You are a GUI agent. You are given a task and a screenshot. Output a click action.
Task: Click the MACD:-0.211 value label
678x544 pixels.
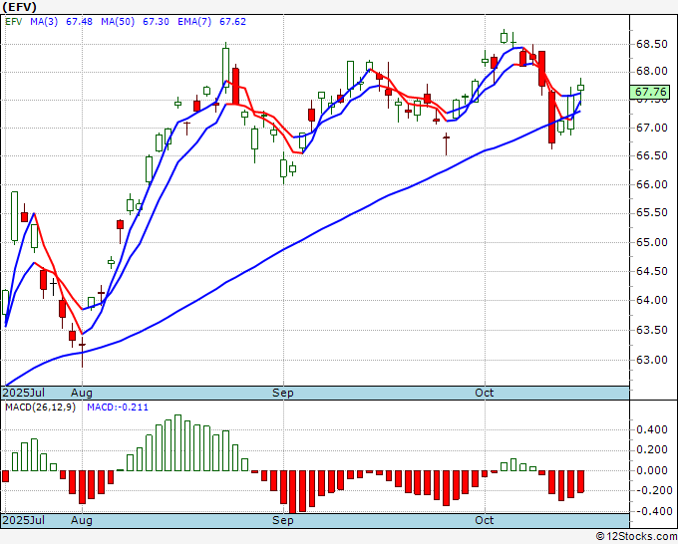pyautogui.click(x=118, y=408)
